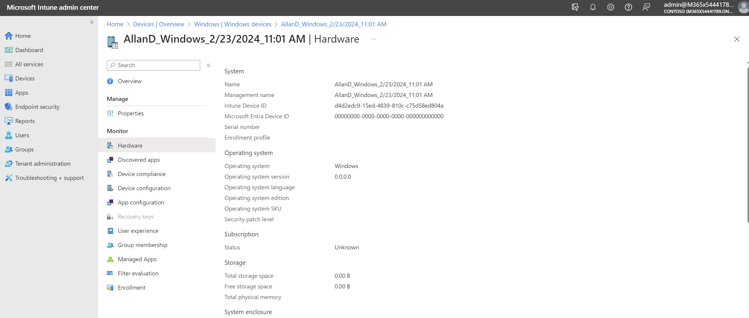Screen dimensions: 749x318
Task: Click the Endpoint security shield icon
Action: pos(9,107)
